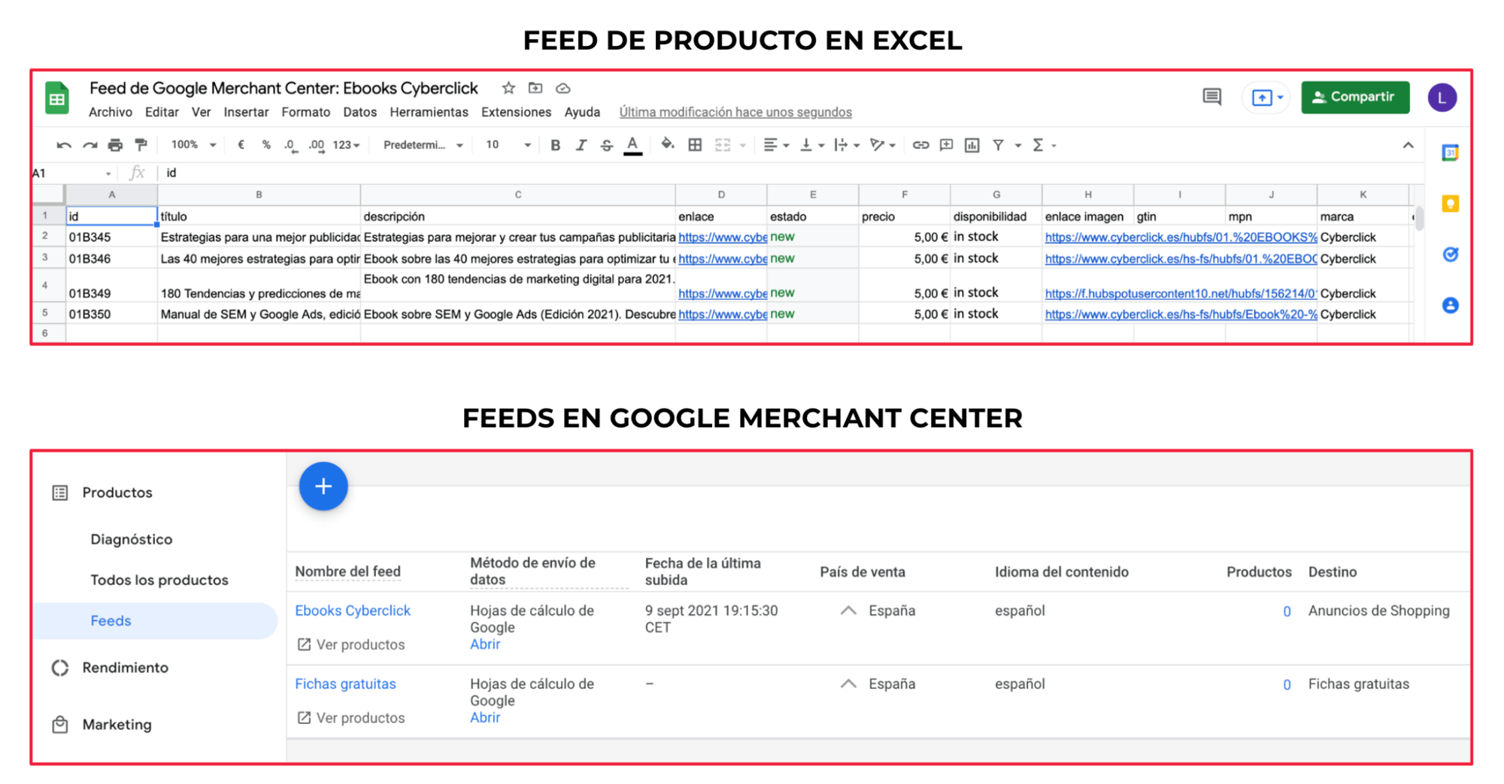The image size is (1504, 784).
Task: Open the comment history icon
Action: pyautogui.click(x=1211, y=97)
